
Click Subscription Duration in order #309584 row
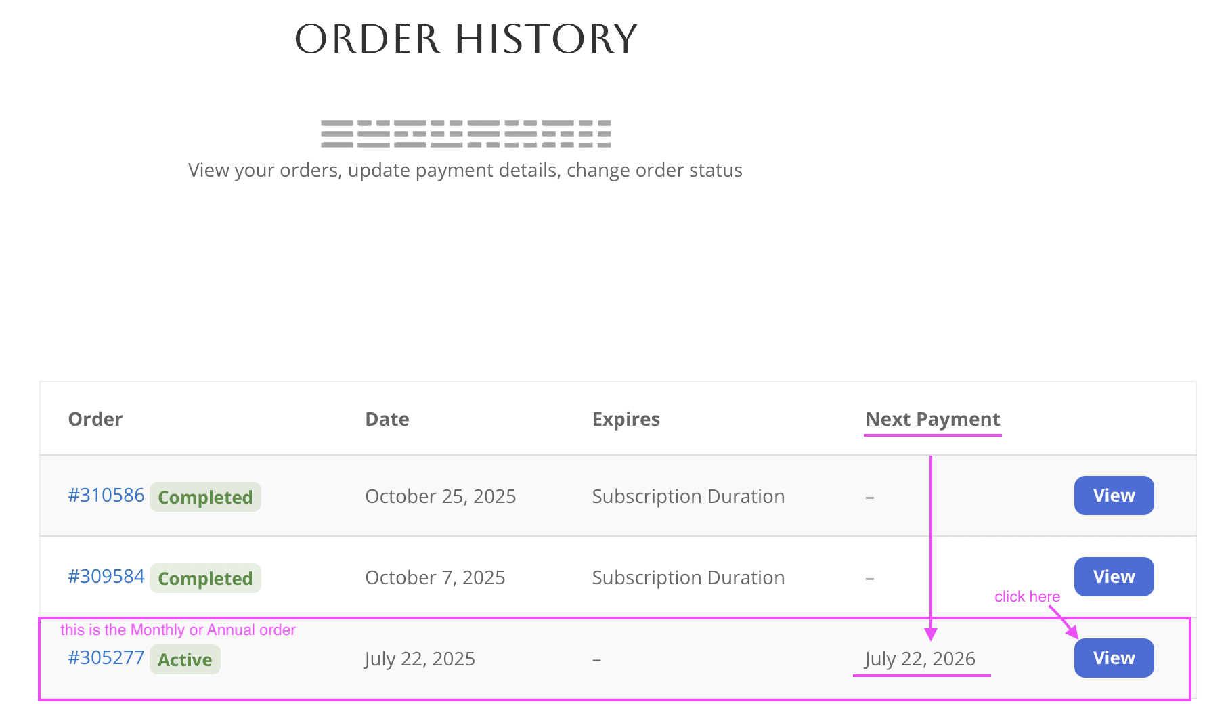[x=688, y=578]
